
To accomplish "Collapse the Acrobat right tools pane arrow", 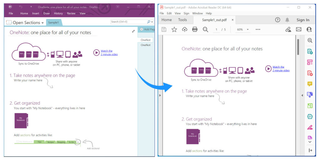I will [x=302, y=95].
